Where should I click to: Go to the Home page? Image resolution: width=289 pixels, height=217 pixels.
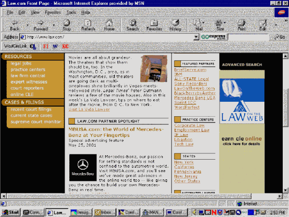(109, 25)
